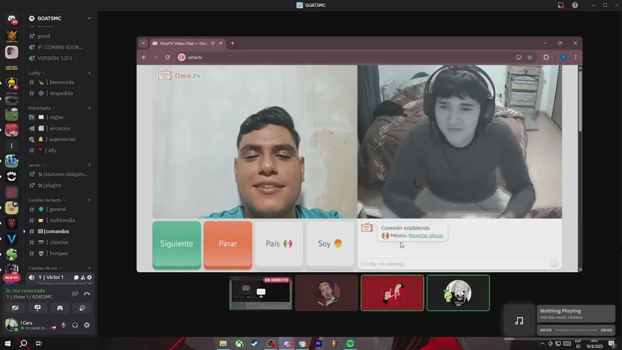This screenshot has height=350, width=622.
Task: Collapse the Lobby category
Action: tap(36, 73)
